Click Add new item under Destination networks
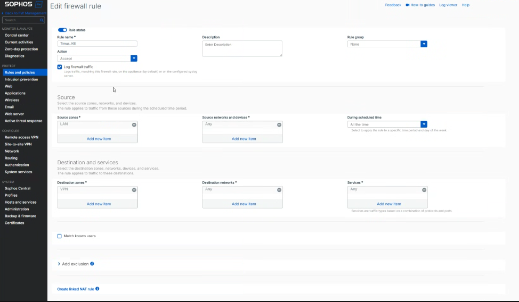Viewport: 519px width, 302px height. pyautogui.click(x=244, y=204)
